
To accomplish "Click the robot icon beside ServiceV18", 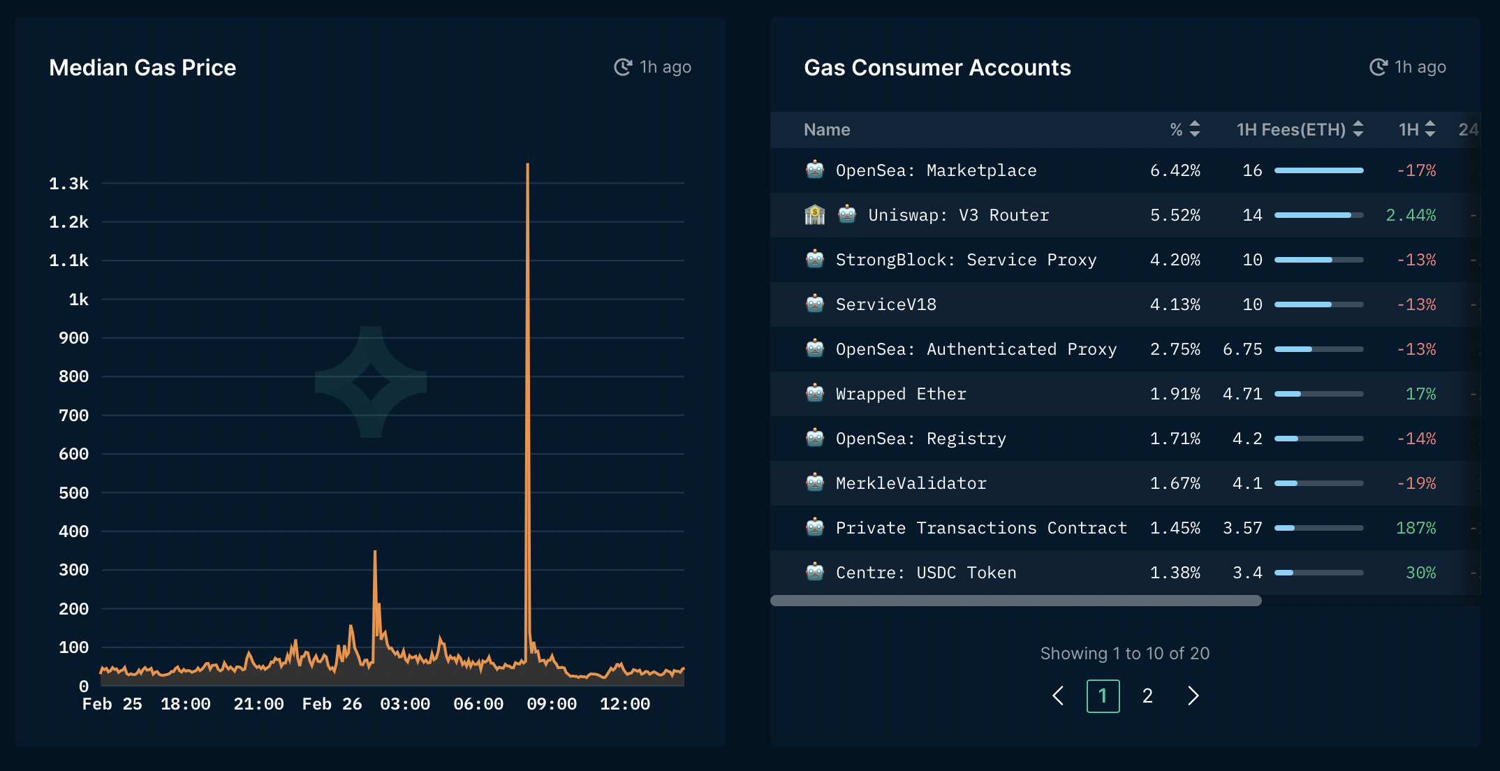I will (815, 304).
